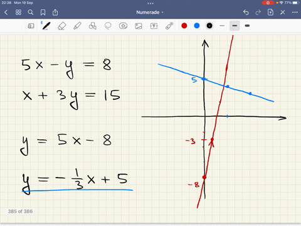Viewport: 301px width, 226px height.
Task: Choose the red pen color
Action: (x=184, y=26)
